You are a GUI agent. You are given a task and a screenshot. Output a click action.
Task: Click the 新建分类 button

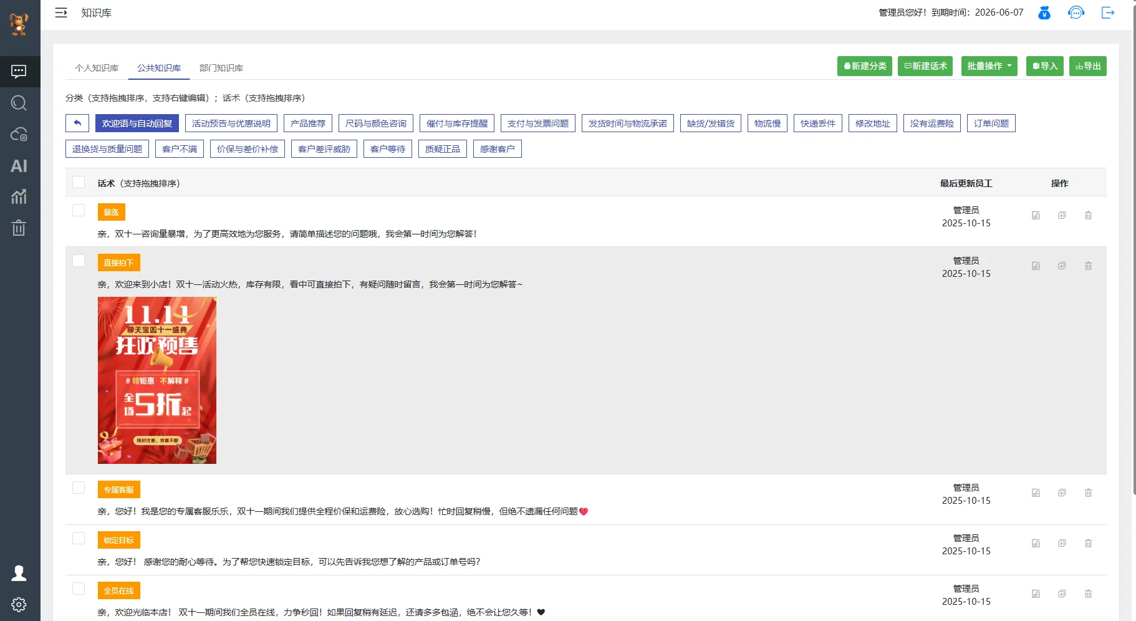click(x=865, y=66)
